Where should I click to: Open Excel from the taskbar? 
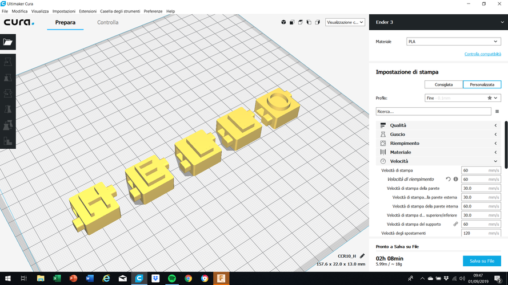(57, 278)
